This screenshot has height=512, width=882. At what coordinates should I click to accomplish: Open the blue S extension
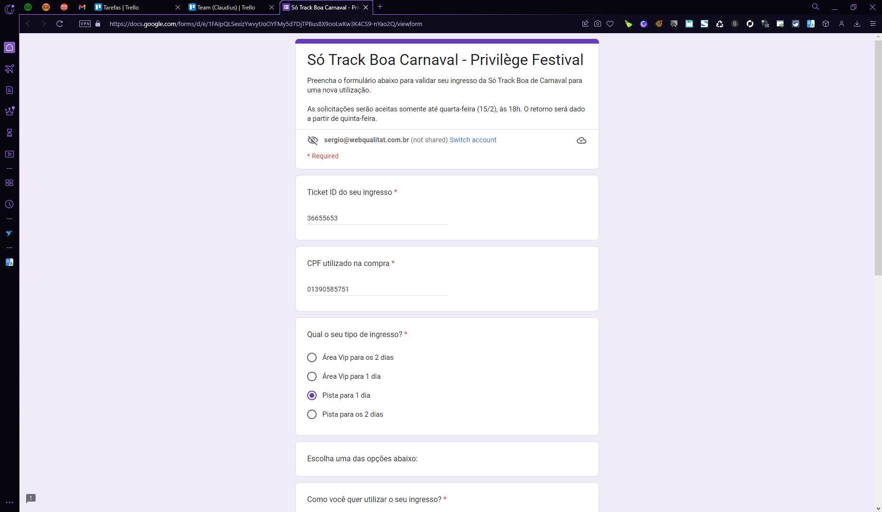704,24
